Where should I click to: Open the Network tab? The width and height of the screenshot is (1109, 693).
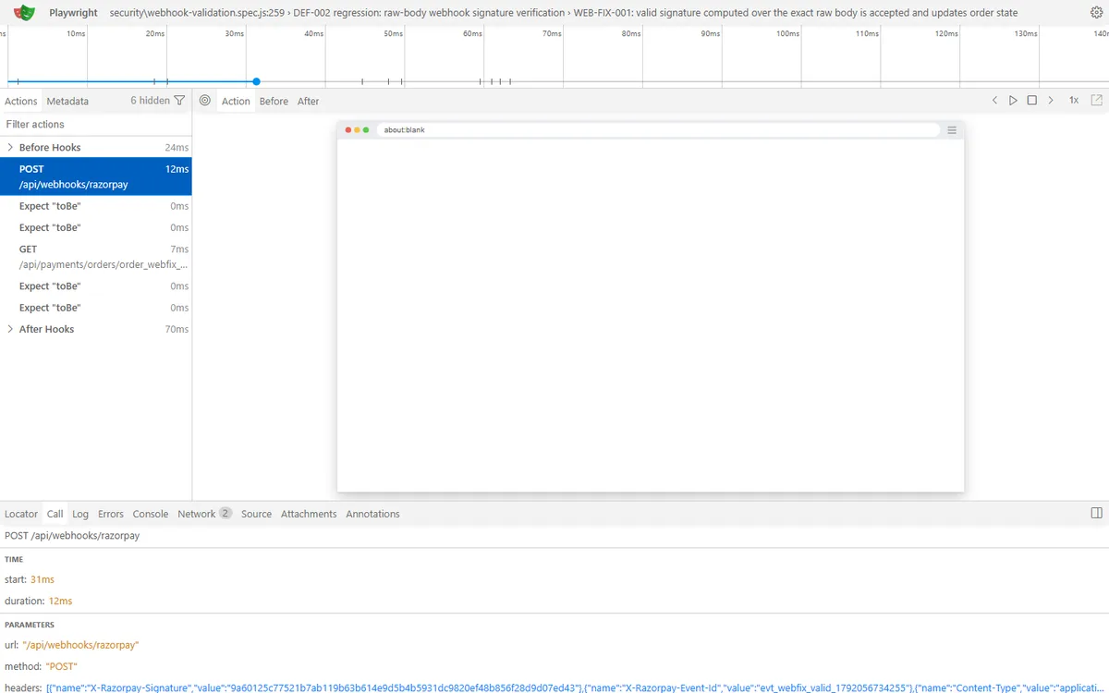click(204, 514)
